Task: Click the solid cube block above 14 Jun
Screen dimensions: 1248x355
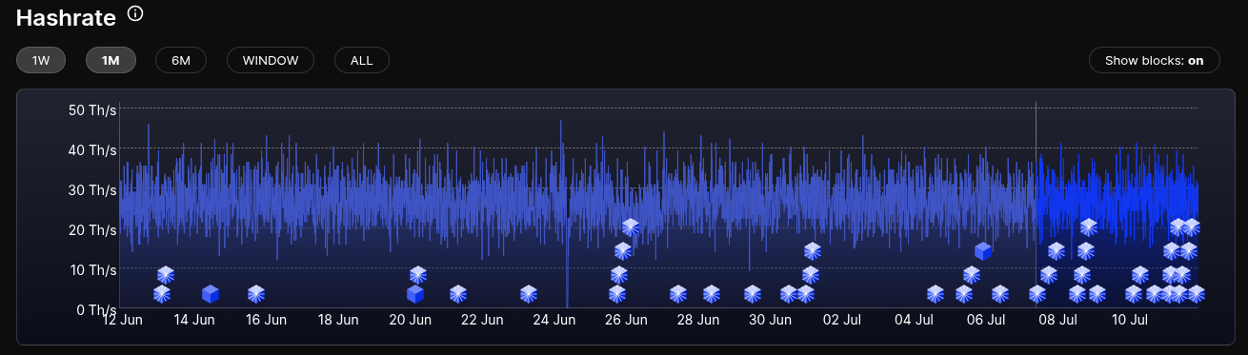Action: (211, 294)
